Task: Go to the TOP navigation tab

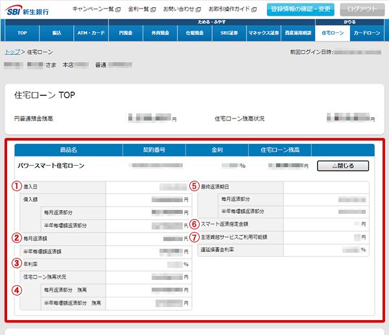Action: pos(22,32)
